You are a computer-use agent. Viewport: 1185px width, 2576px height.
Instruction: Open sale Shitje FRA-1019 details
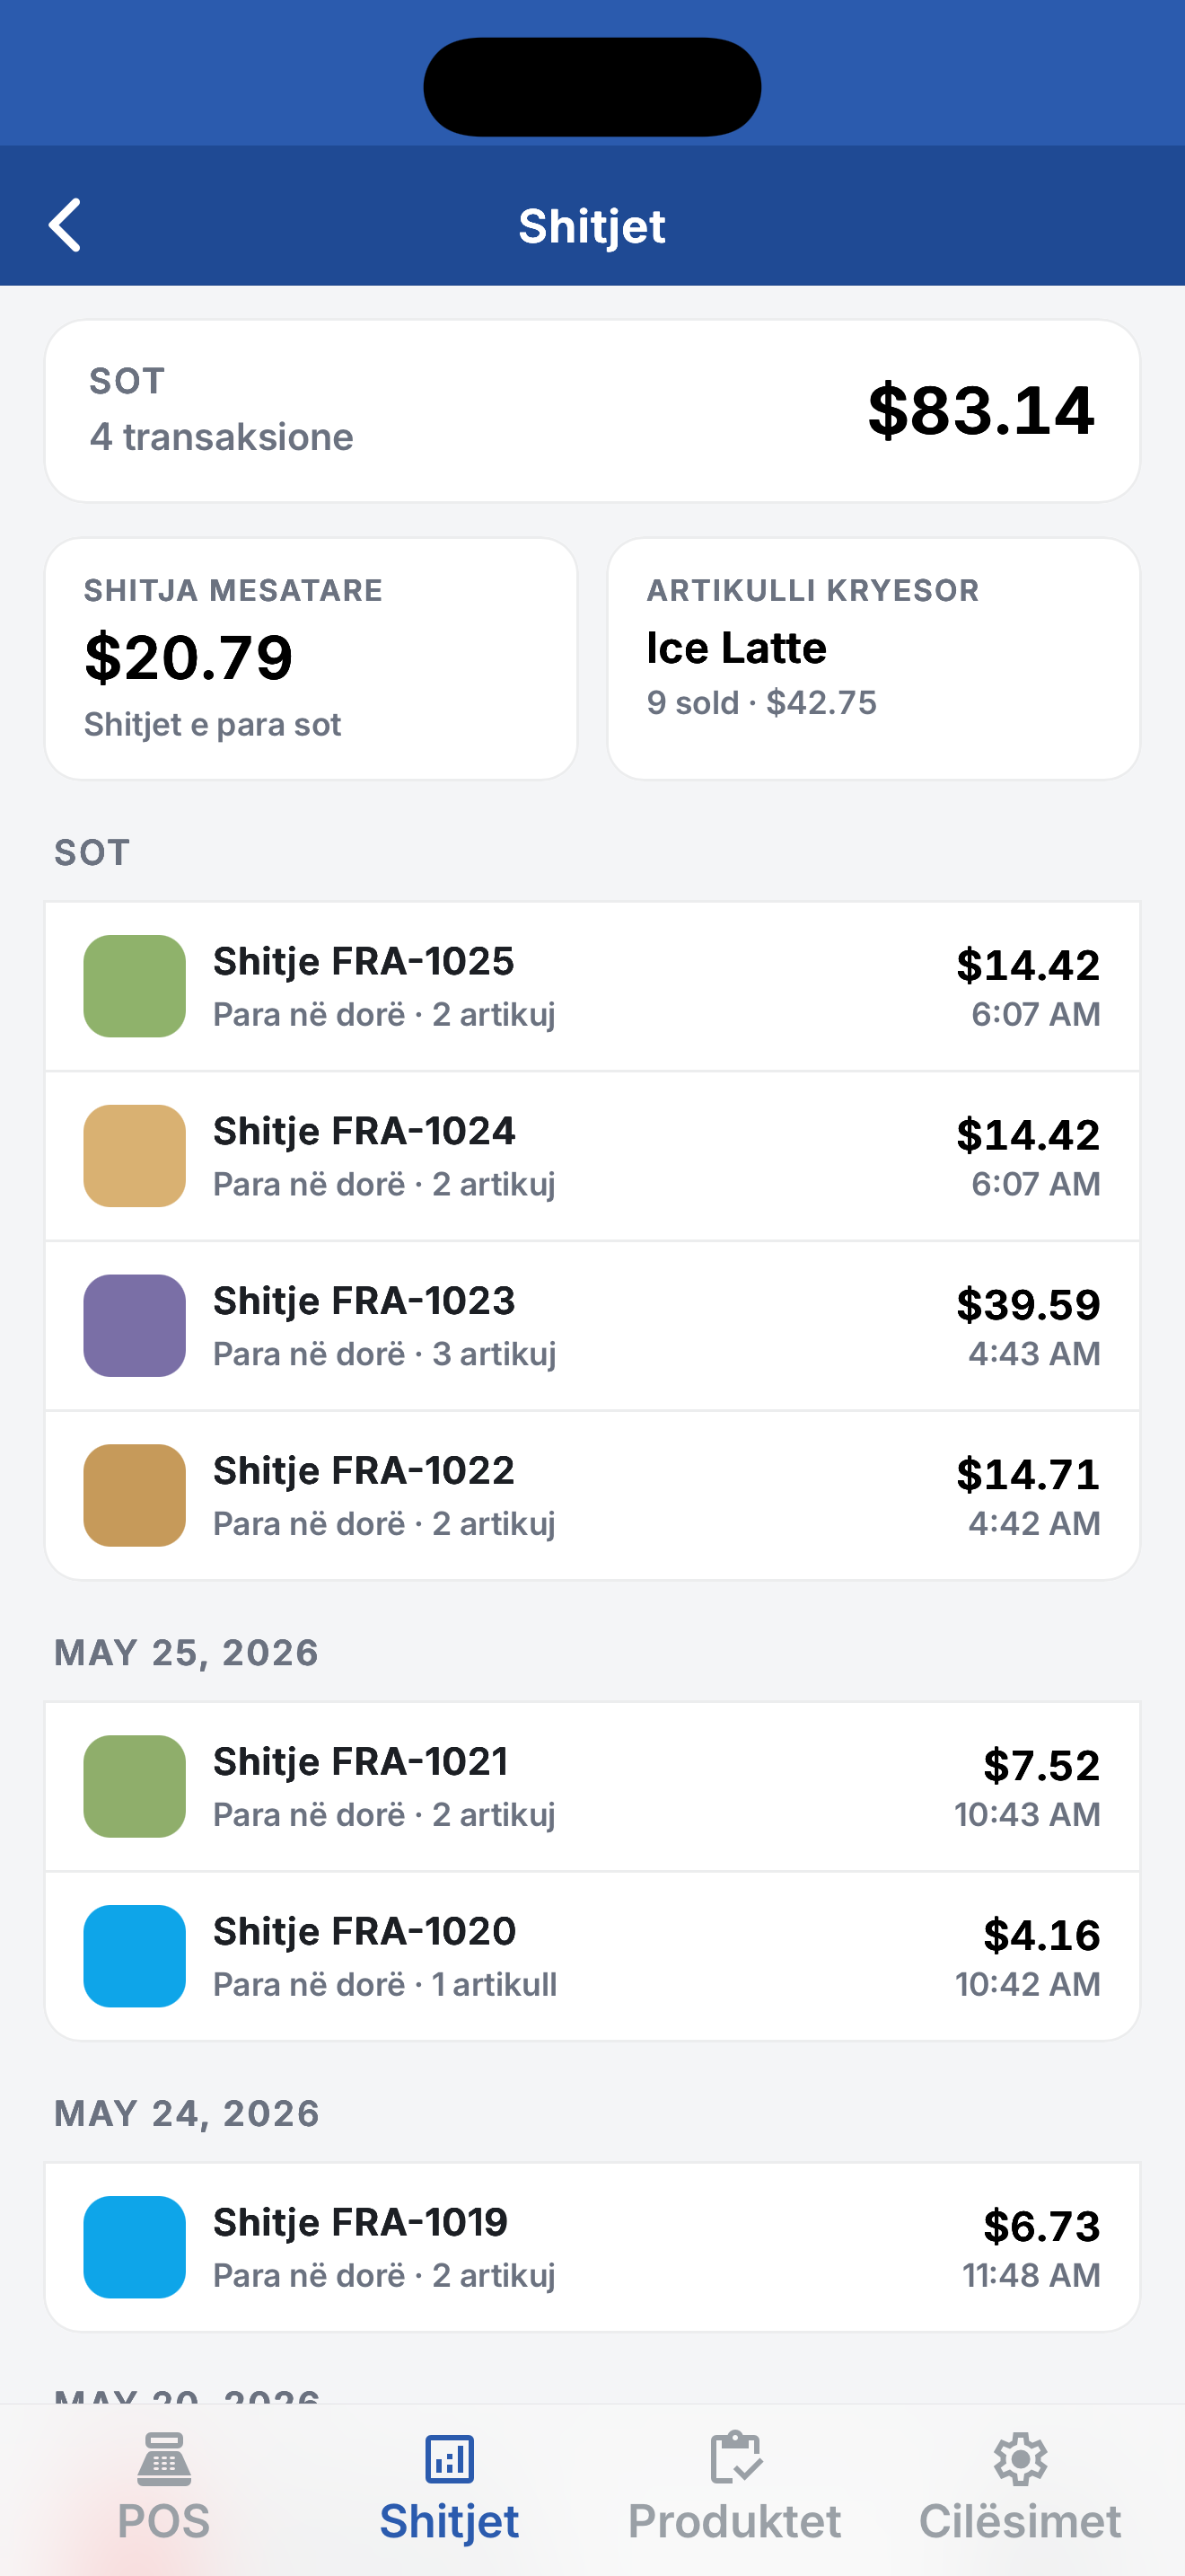(592, 2247)
